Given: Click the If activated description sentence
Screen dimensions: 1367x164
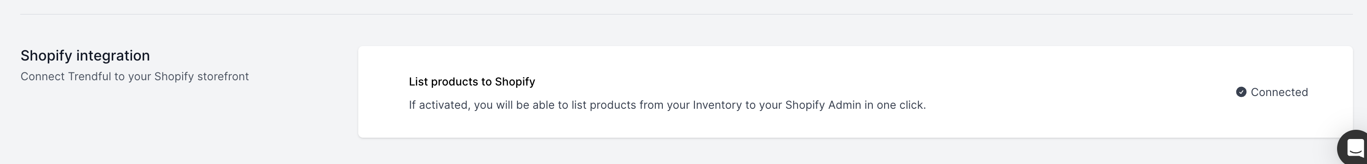Looking at the screenshot, I should 667,105.
